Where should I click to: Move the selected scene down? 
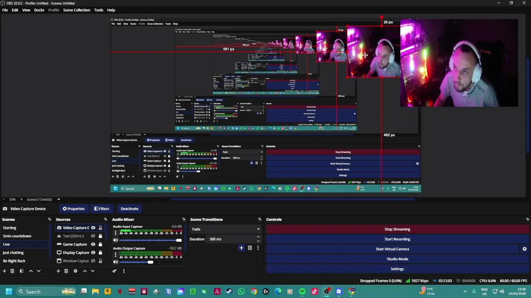pos(39,271)
